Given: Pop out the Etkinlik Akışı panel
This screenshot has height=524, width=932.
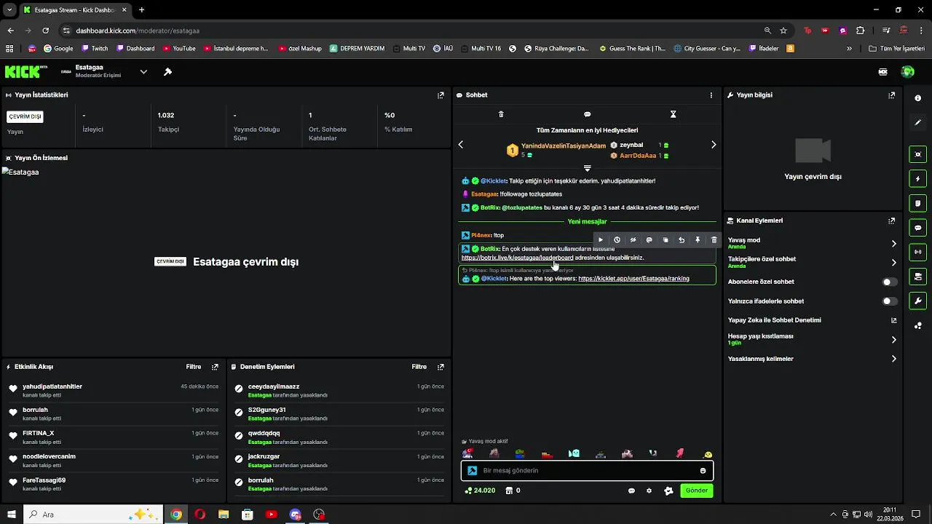Looking at the screenshot, I should (215, 367).
